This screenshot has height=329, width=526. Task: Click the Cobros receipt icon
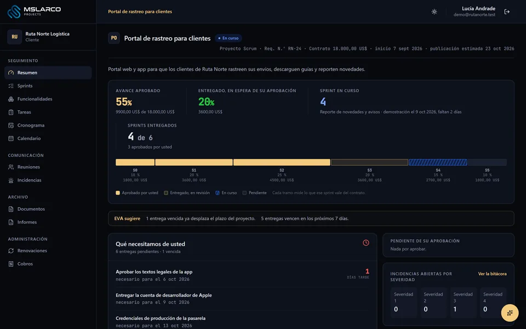coord(11,264)
